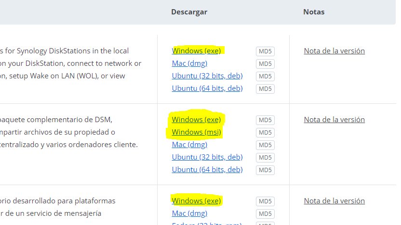Click MD5 beside first Ubuntu (32 bits, deb)
The image size is (401, 225).
[265, 76]
